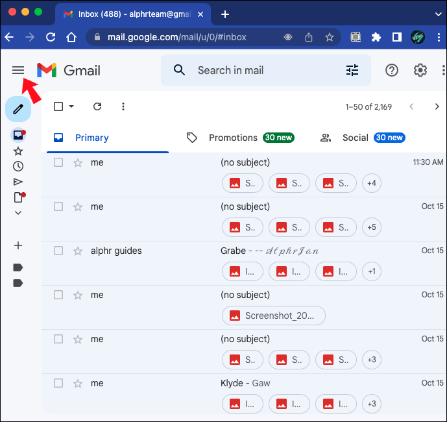Screen dimensions: 447x422
Task: Switch to the Social tab
Action: click(x=363, y=138)
